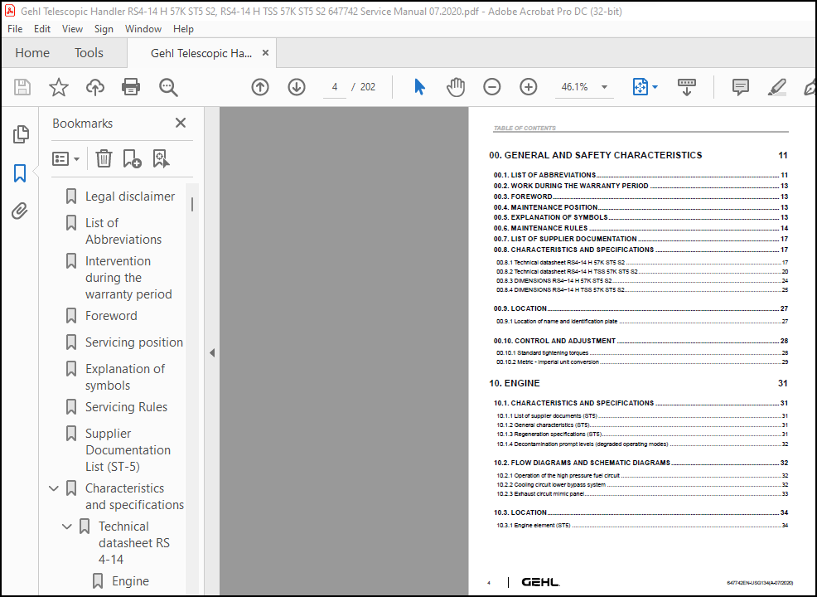Click the bookmarks panel scrollbar

pyautogui.click(x=192, y=204)
